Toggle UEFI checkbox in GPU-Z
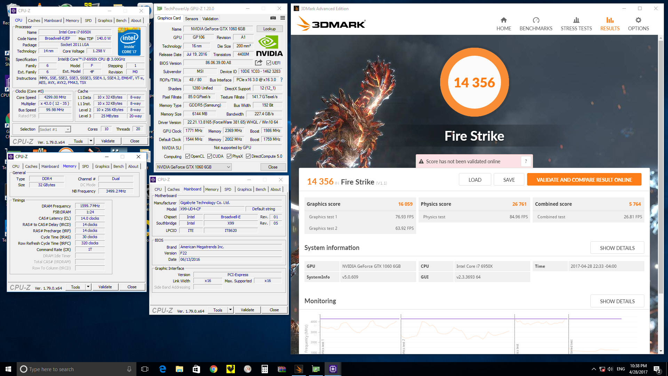 [x=269, y=63]
